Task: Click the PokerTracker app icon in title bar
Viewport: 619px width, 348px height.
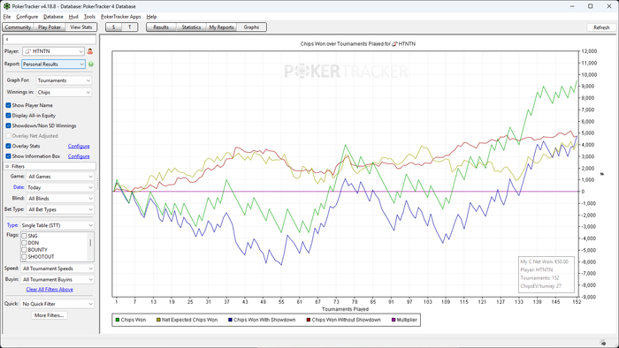Action: (6, 6)
